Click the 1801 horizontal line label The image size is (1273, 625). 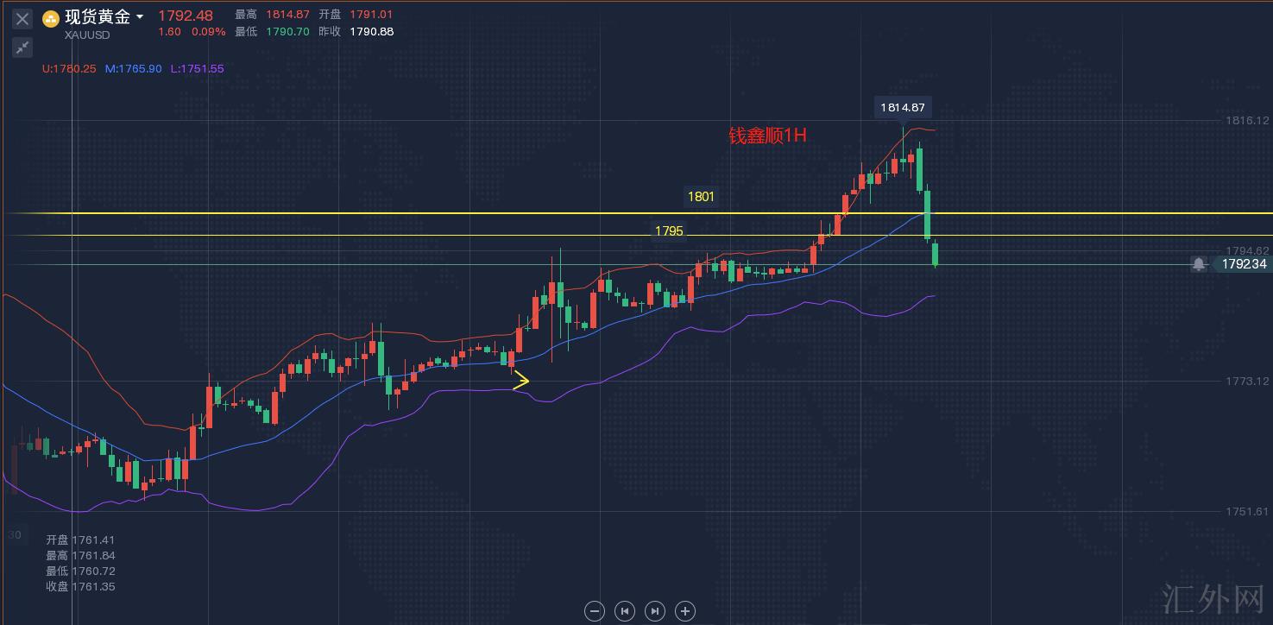[701, 197]
